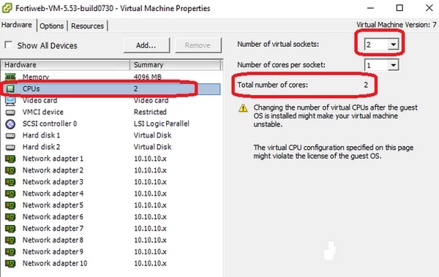The width and height of the screenshot is (439, 277).
Task: Select Network adapter 6 label
Action: (x=53, y=217)
